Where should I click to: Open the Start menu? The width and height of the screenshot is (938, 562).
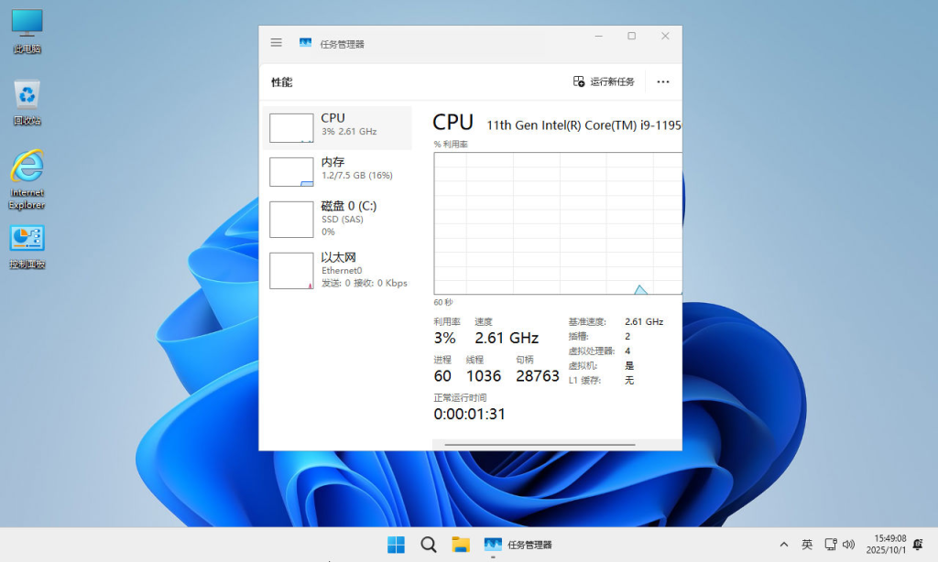396,543
